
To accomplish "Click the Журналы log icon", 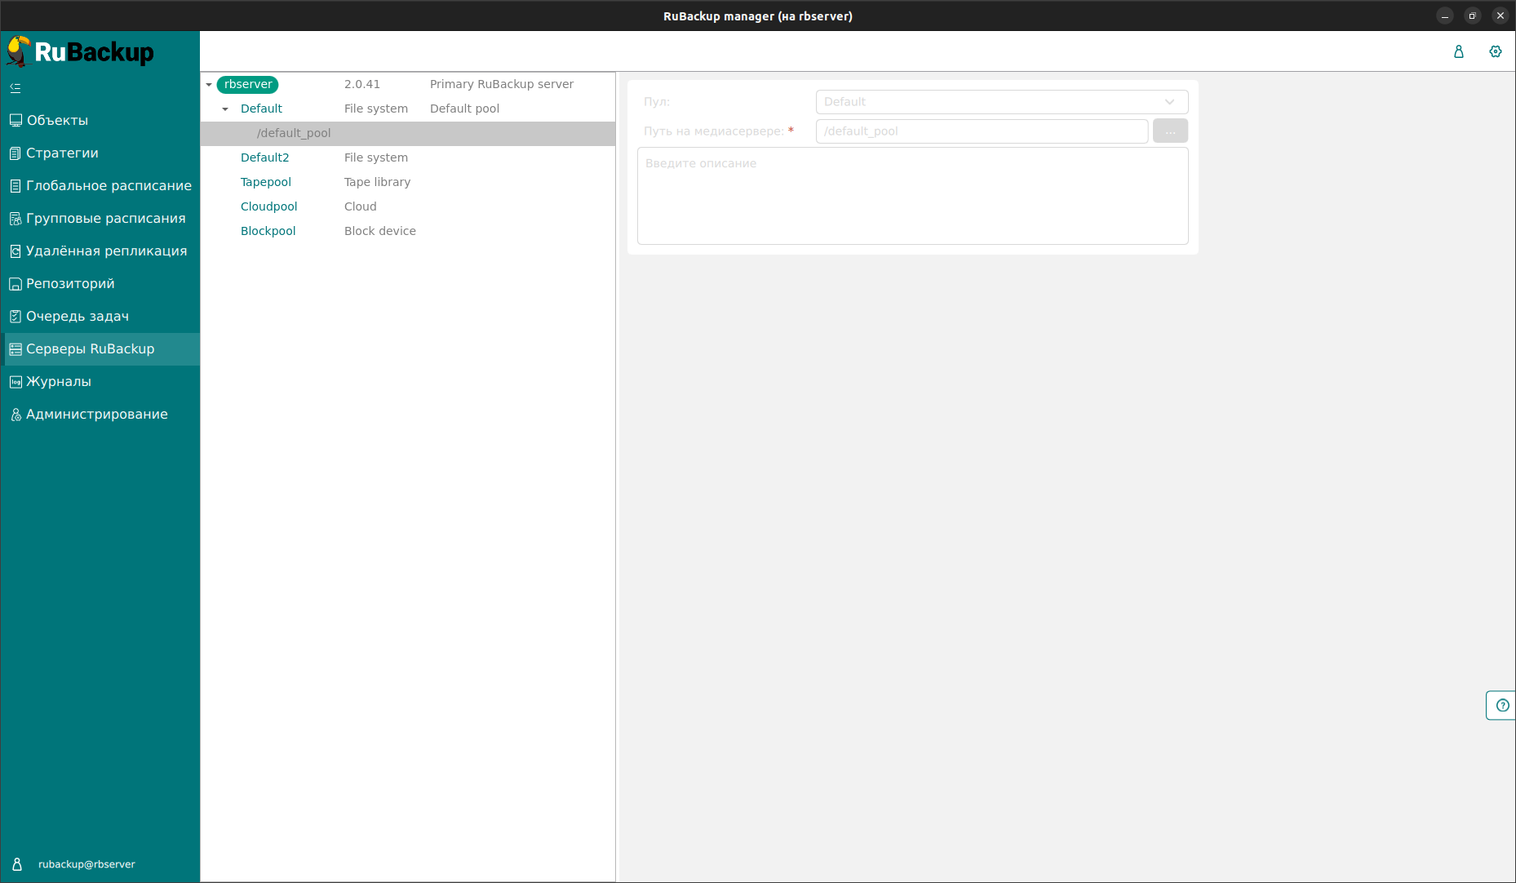I will click(16, 382).
